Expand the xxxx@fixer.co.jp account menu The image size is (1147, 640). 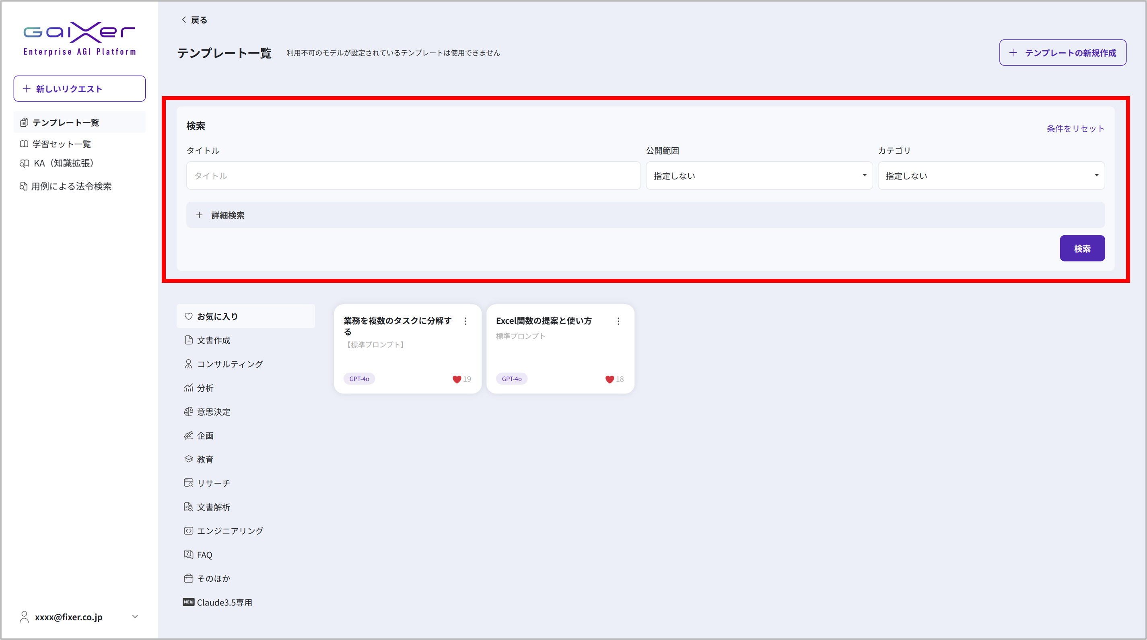click(135, 616)
